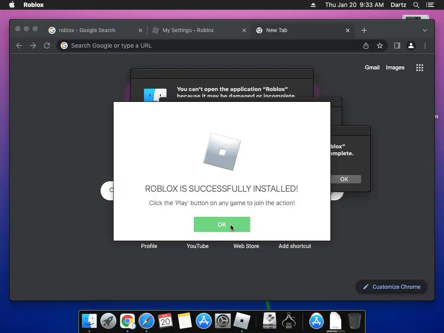This screenshot has width=444, height=333.
Task: Open the HTML file in the Dock
Action: [336, 321]
